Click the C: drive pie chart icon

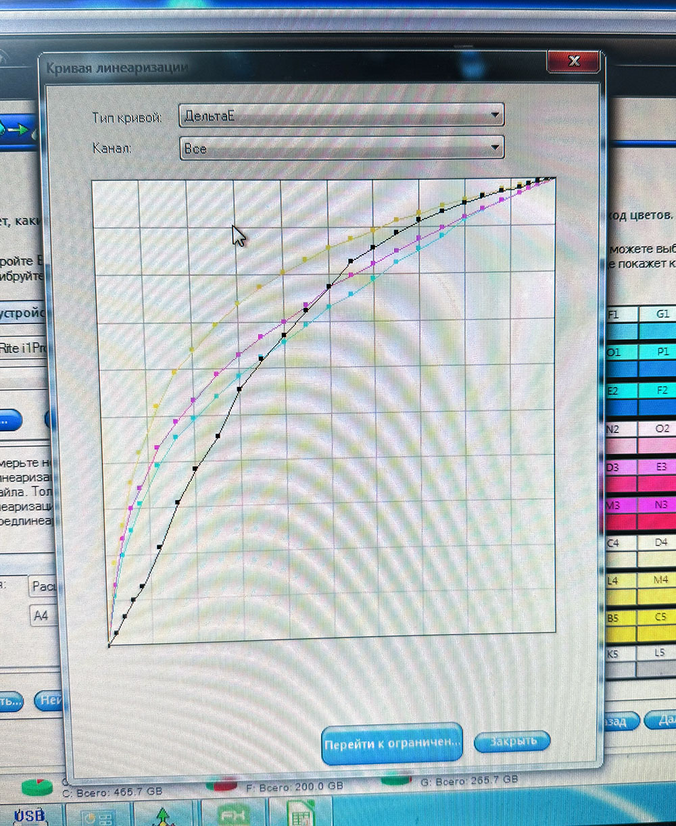point(37,787)
